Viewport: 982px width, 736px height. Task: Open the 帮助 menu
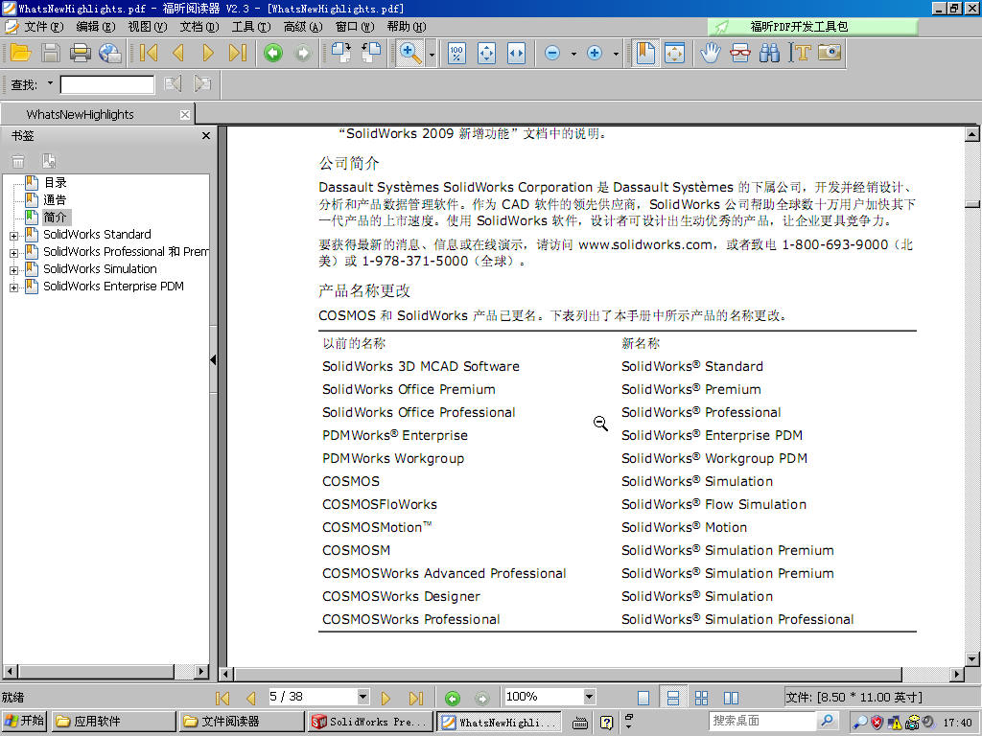(406, 27)
